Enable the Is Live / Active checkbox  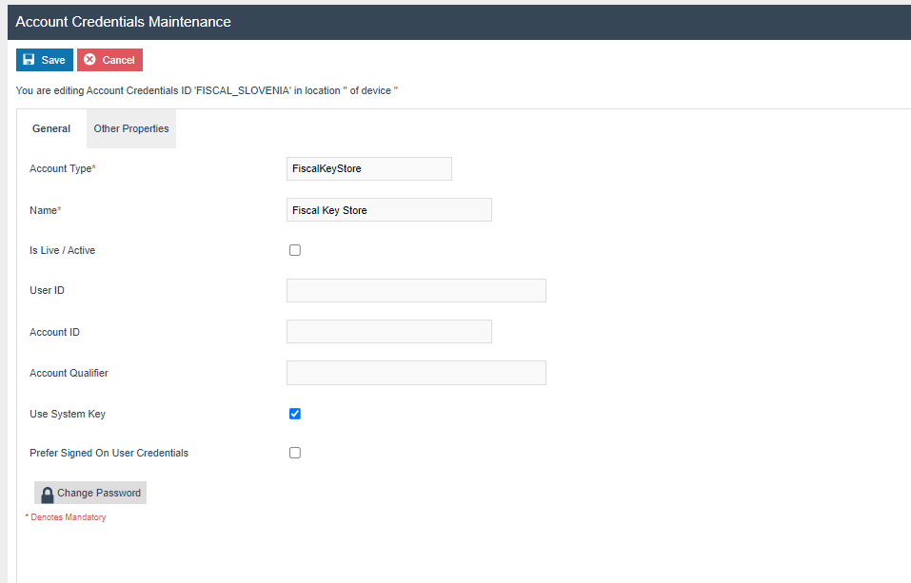point(295,250)
